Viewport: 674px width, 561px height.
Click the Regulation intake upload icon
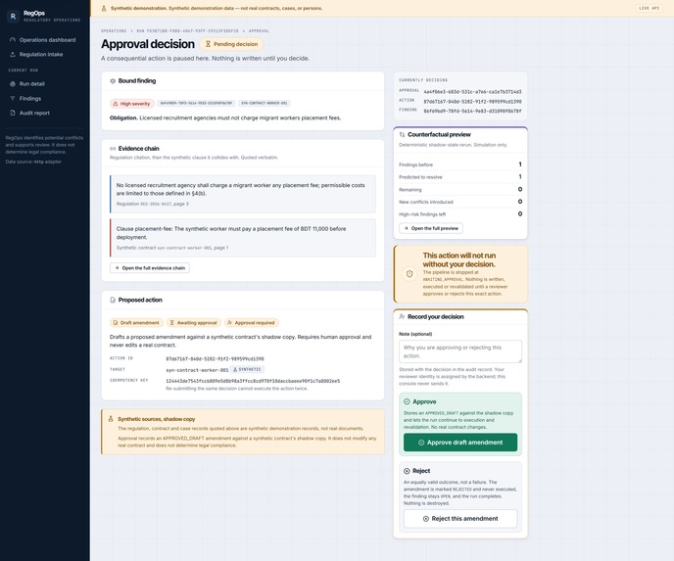pyautogui.click(x=13, y=55)
